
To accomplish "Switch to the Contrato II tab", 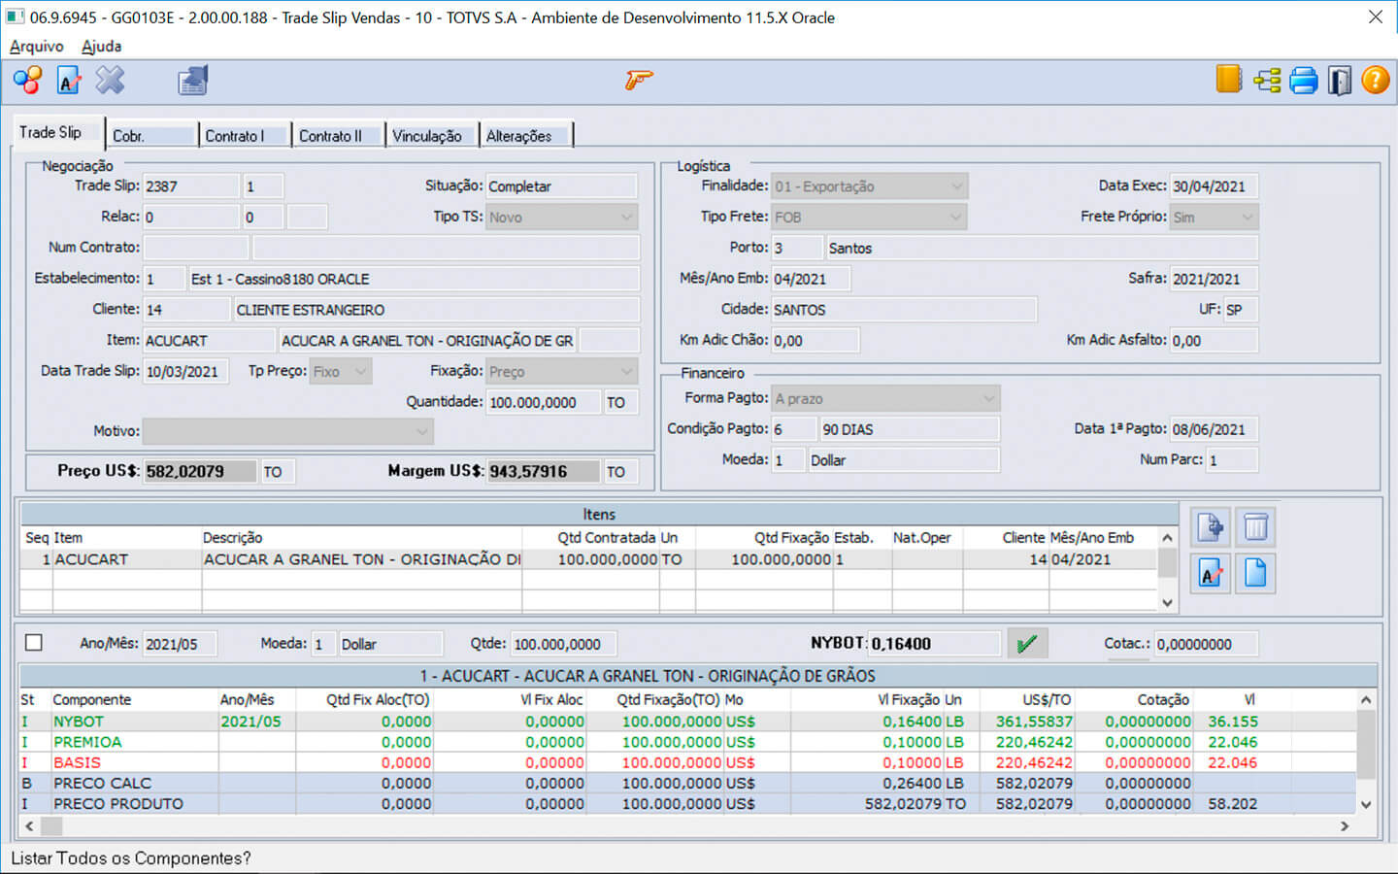I will [x=331, y=136].
